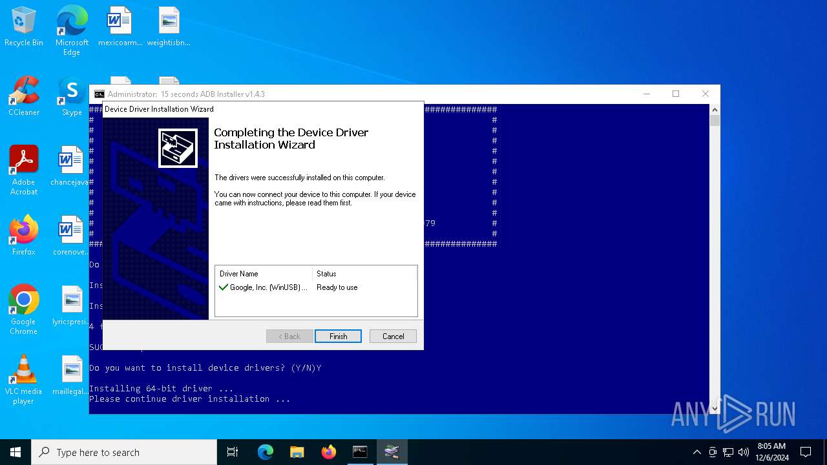The width and height of the screenshot is (827, 465).
Task: Open File Explorer from the taskbar
Action: point(297,452)
